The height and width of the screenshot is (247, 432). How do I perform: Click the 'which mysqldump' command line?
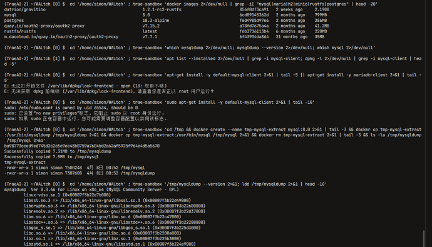[190, 48]
